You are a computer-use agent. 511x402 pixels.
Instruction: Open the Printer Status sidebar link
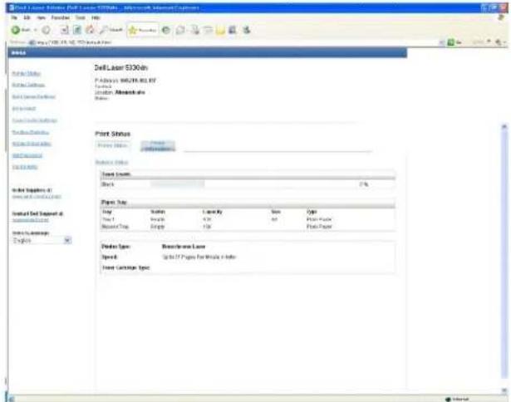[26, 73]
